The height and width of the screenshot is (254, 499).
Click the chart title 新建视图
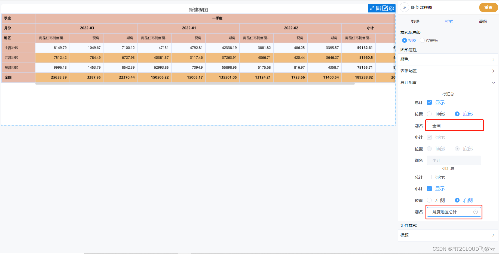(x=198, y=10)
